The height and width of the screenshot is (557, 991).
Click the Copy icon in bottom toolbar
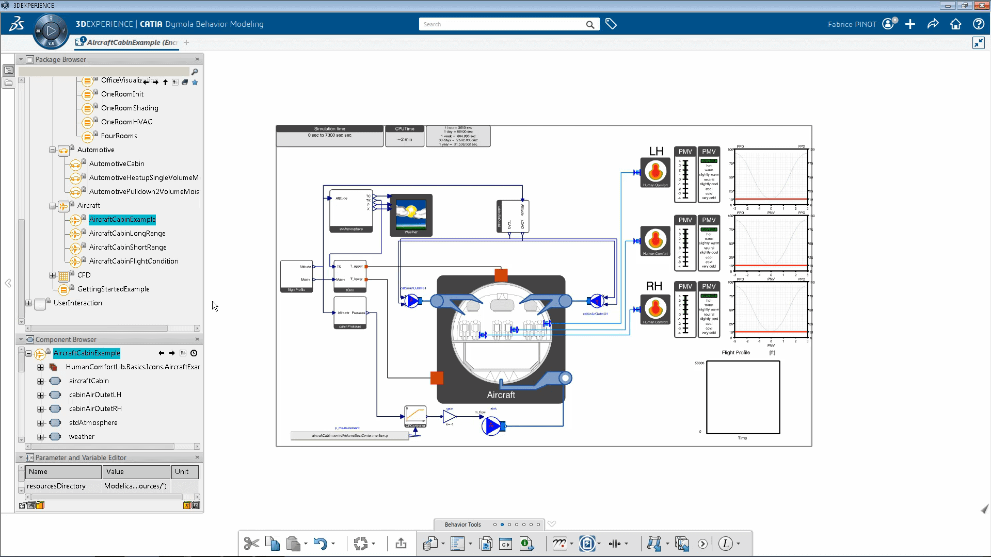click(272, 543)
